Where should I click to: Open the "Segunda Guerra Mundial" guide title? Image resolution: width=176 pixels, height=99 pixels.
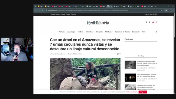pos(146,87)
